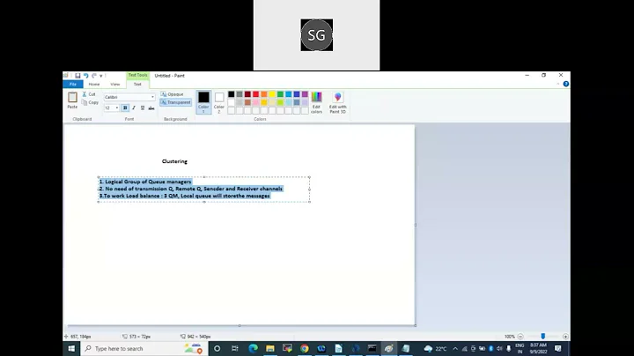Select the Color 2 background box
This screenshot has height=356, width=634.
click(219, 102)
